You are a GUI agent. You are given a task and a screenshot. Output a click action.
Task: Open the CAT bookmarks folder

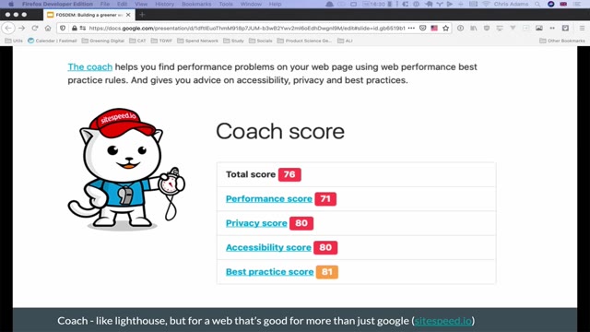[137, 41]
